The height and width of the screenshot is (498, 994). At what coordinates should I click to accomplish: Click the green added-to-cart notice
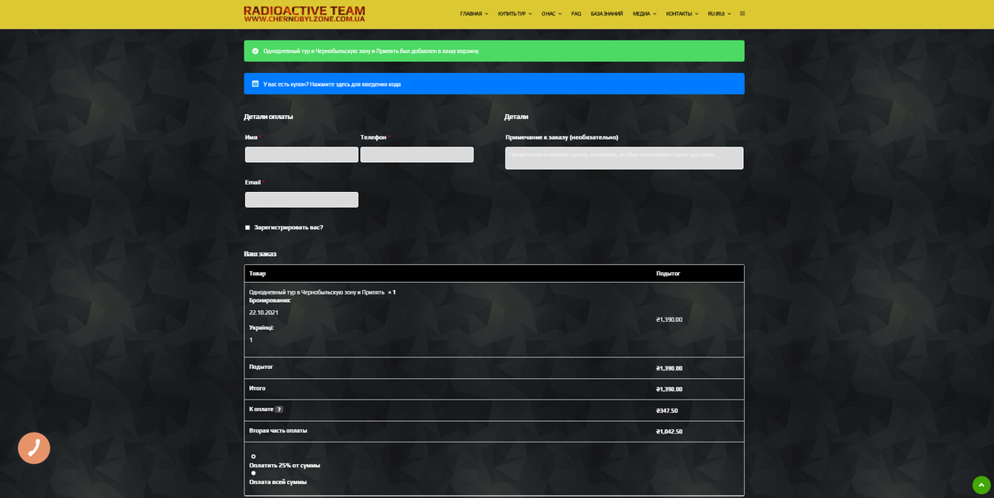click(x=494, y=50)
